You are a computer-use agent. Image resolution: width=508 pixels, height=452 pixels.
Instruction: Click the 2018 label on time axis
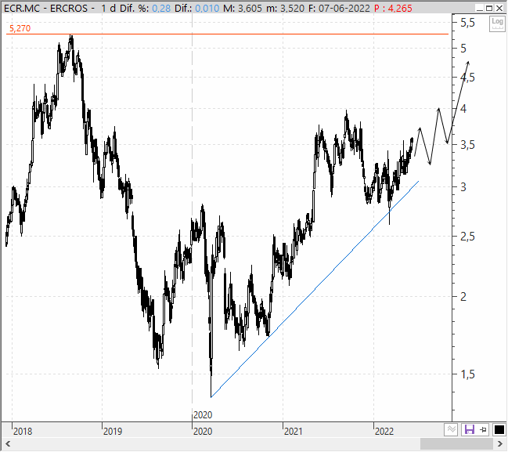point(23,432)
